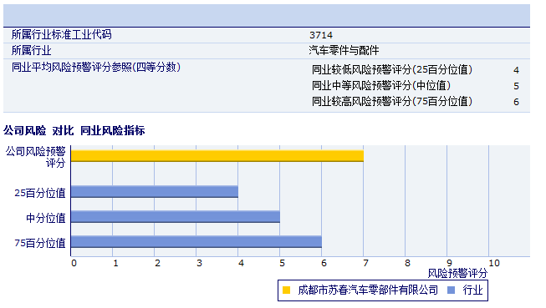Select the 中分位值 blue bar
Screen dimensions: 546x308
coord(176,216)
